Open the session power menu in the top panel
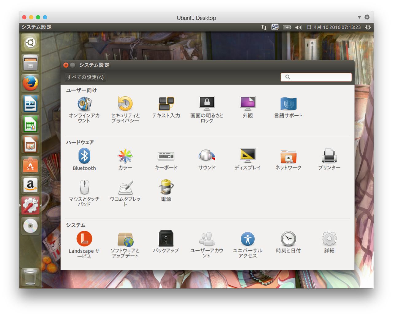This screenshot has width=393, height=316. tap(368, 27)
